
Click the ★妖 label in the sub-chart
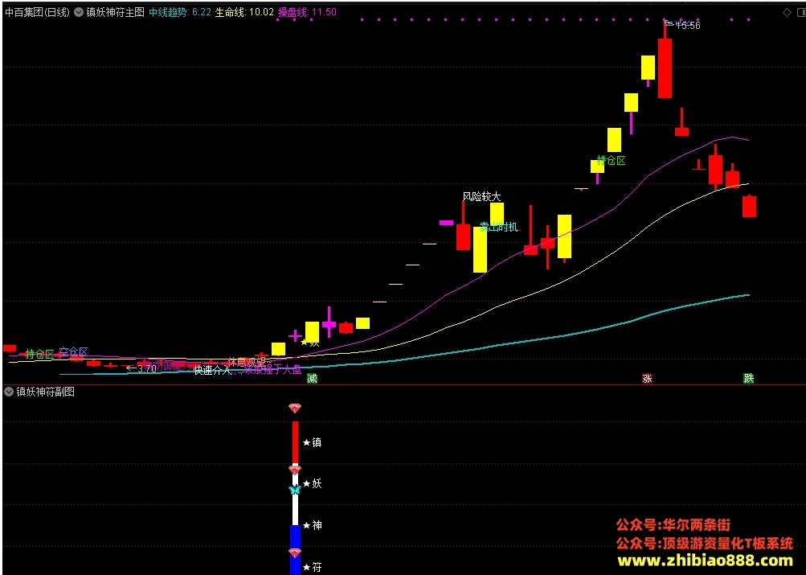coord(313,483)
